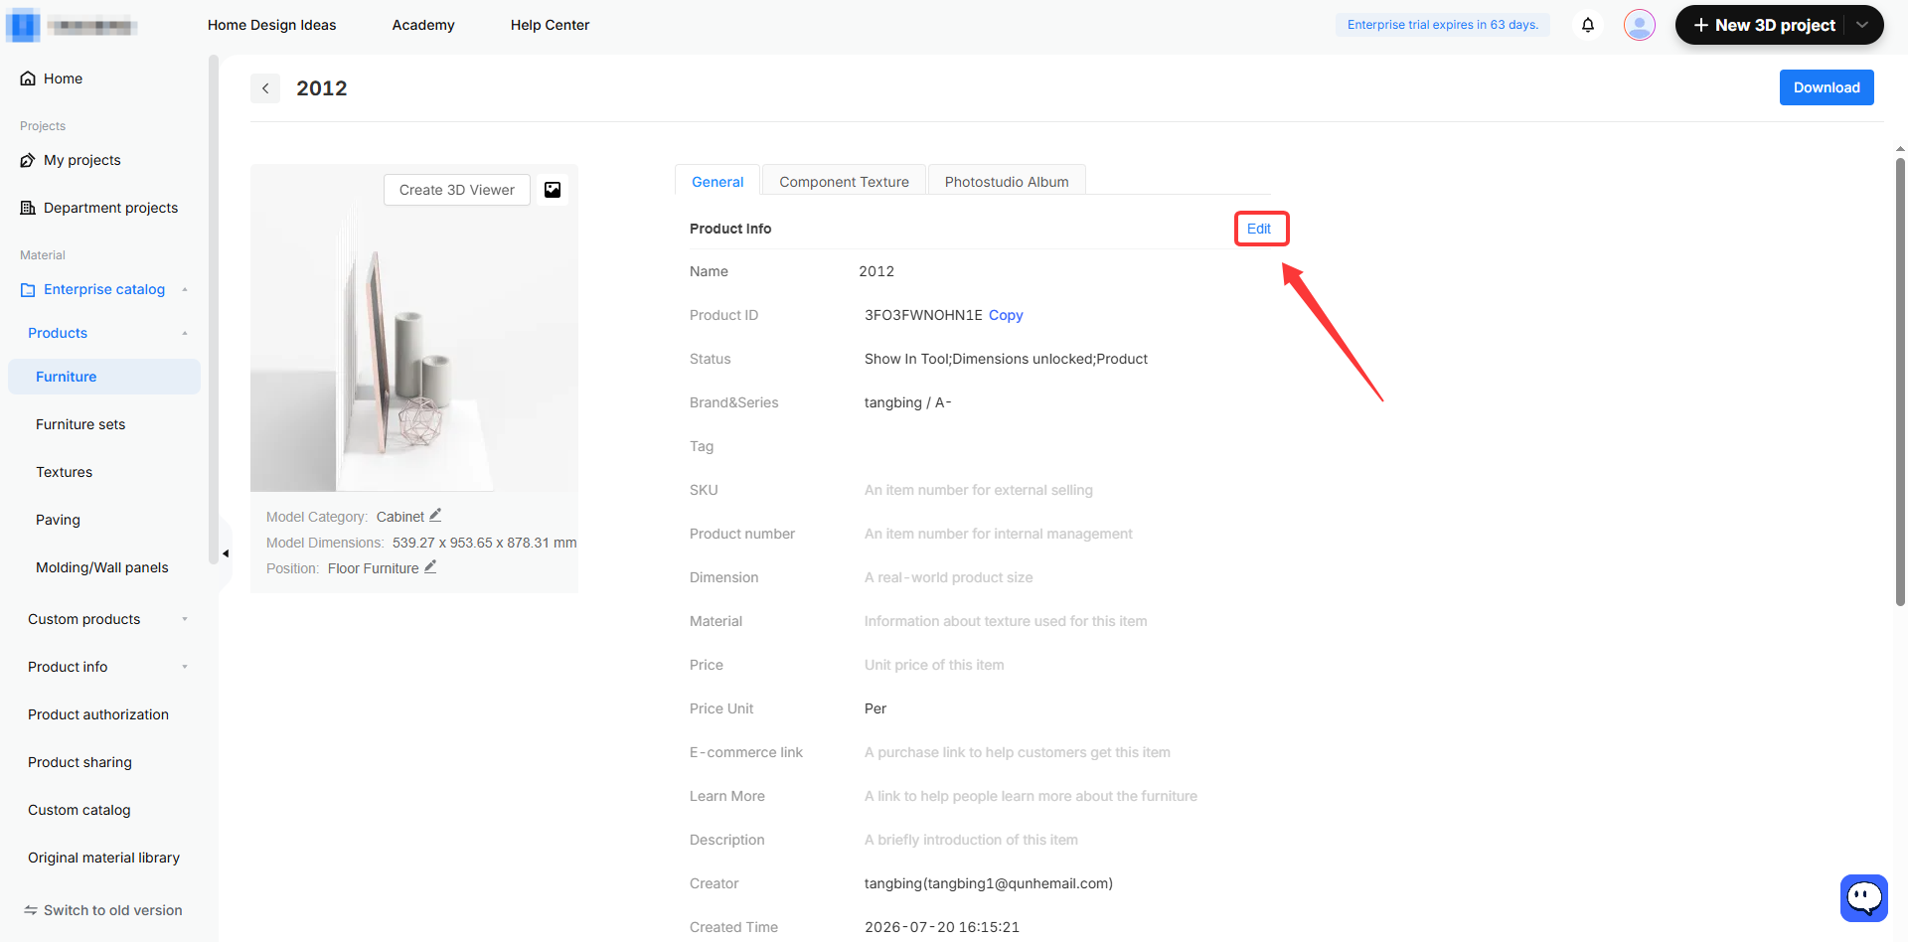Open New 3D project dropdown arrow
The height and width of the screenshot is (942, 1908).
1862,25
